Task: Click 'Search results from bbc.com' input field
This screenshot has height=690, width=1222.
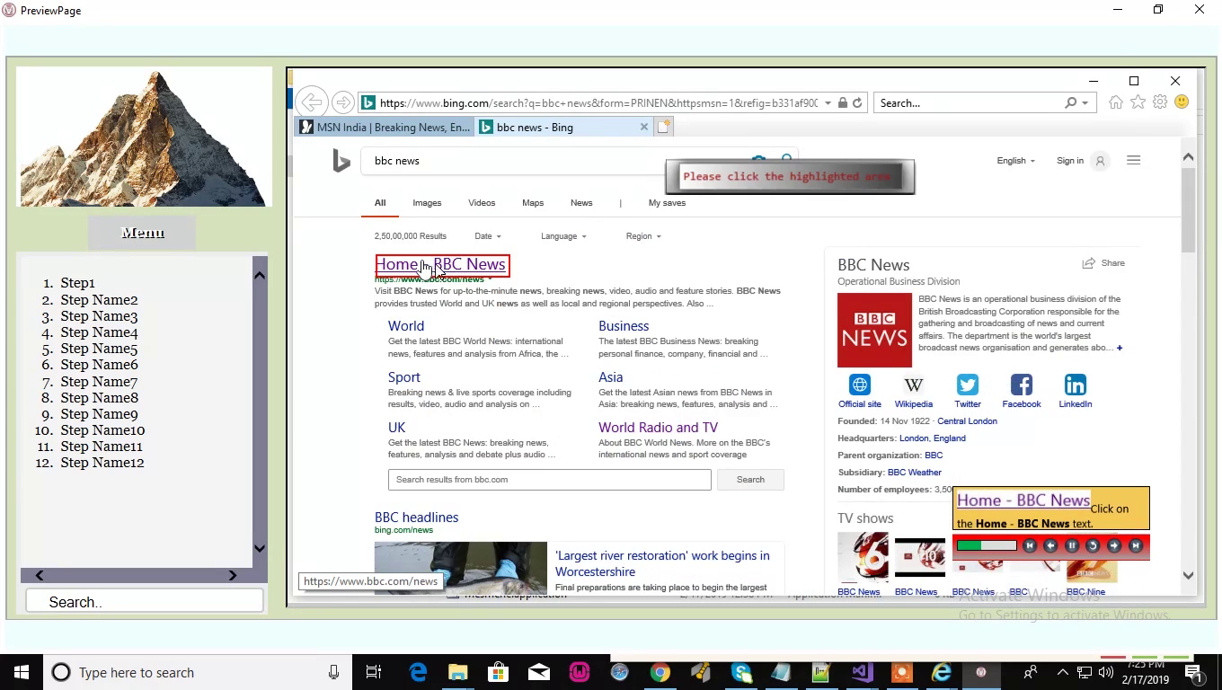Action: (549, 480)
